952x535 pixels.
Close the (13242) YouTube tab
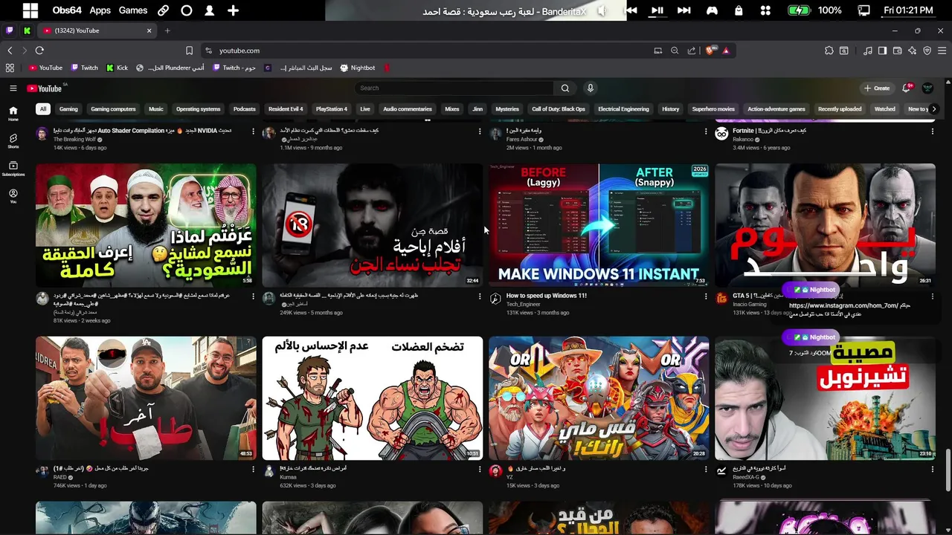(149, 30)
